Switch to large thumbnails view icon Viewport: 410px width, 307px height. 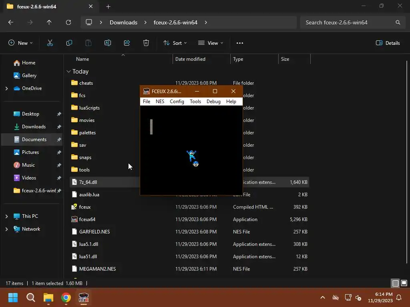pyautogui.click(x=404, y=283)
